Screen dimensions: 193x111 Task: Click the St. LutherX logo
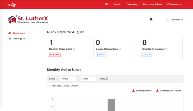tap(28, 20)
